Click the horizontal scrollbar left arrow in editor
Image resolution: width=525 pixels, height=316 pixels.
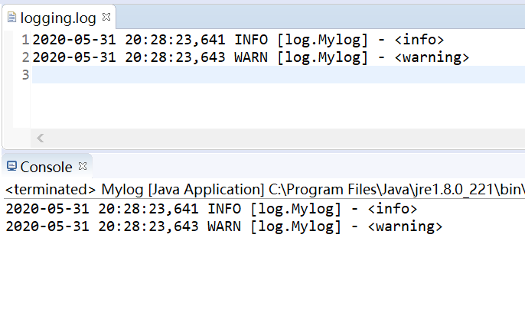(x=40, y=138)
